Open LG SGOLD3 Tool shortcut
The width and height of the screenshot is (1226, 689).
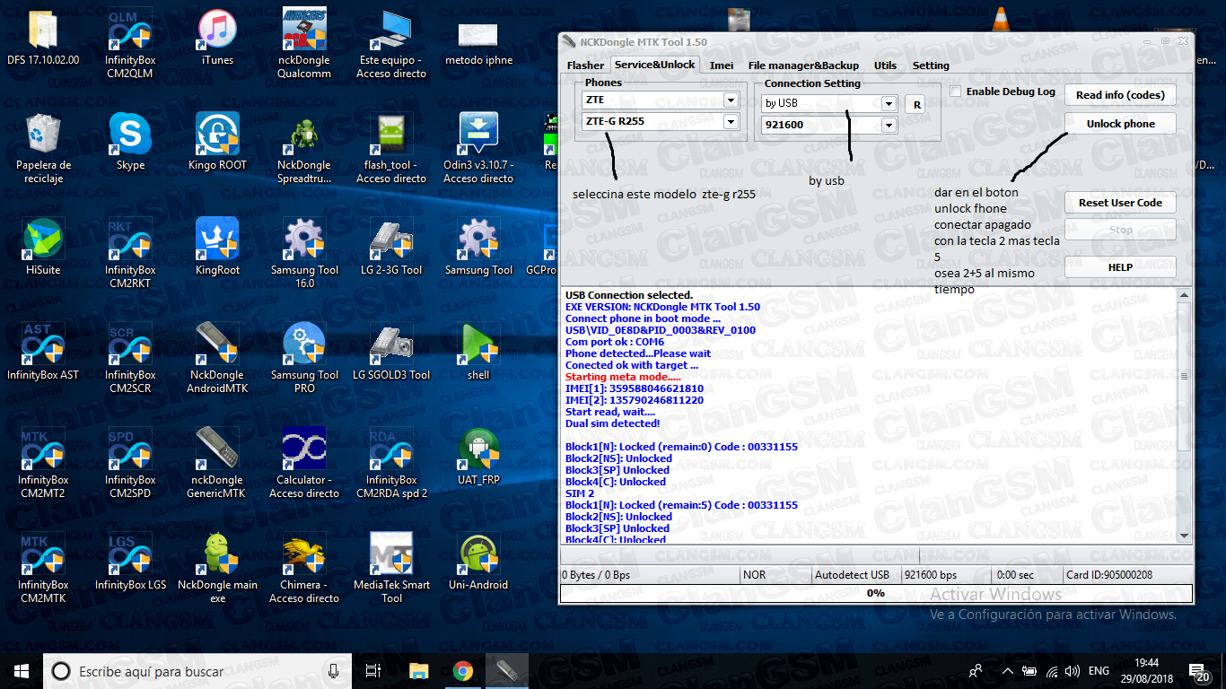[391, 353]
